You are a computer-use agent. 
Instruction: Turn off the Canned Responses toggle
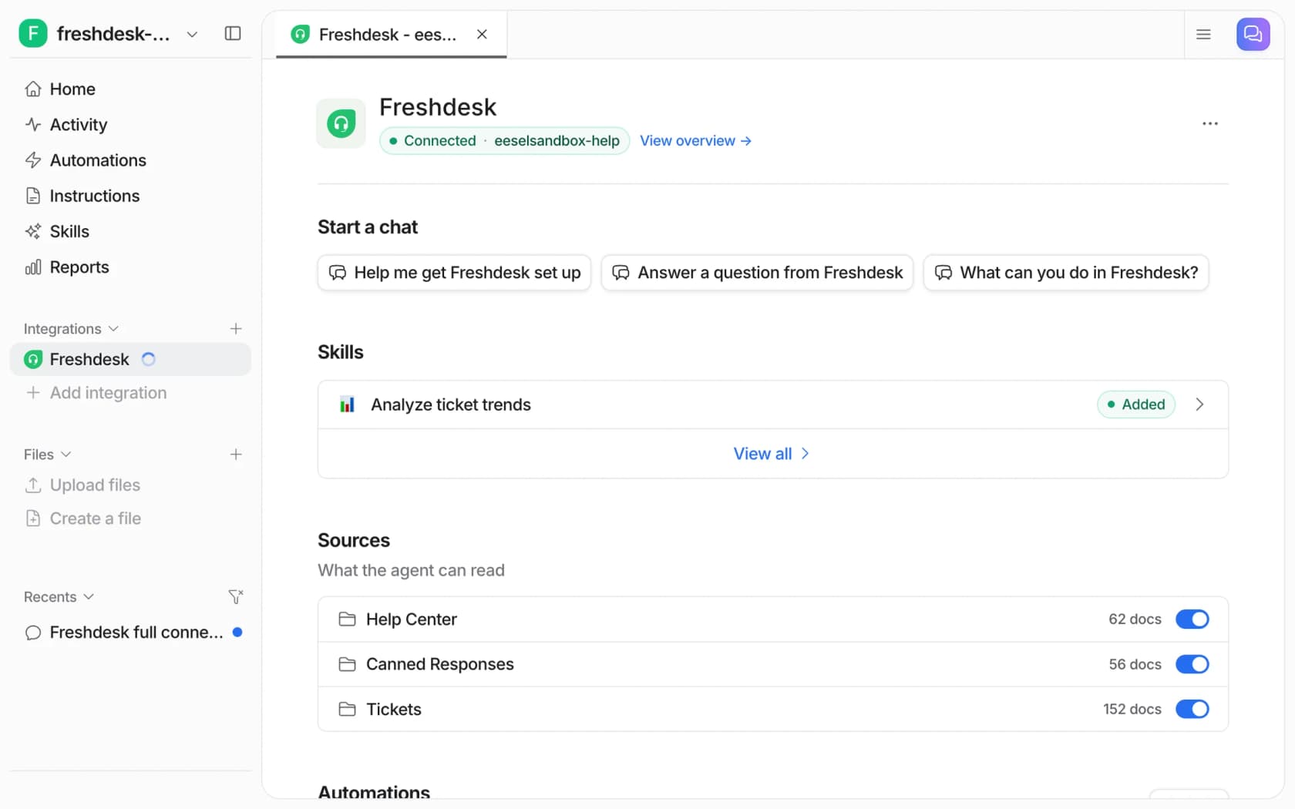(x=1192, y=664)
